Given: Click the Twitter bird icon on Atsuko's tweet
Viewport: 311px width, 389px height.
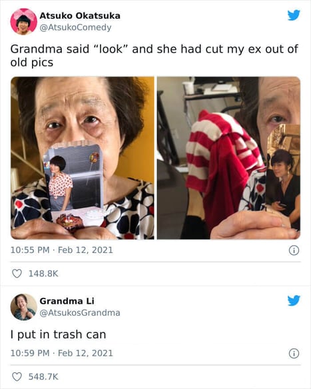Looking at the screenshot, I should 294,15.
